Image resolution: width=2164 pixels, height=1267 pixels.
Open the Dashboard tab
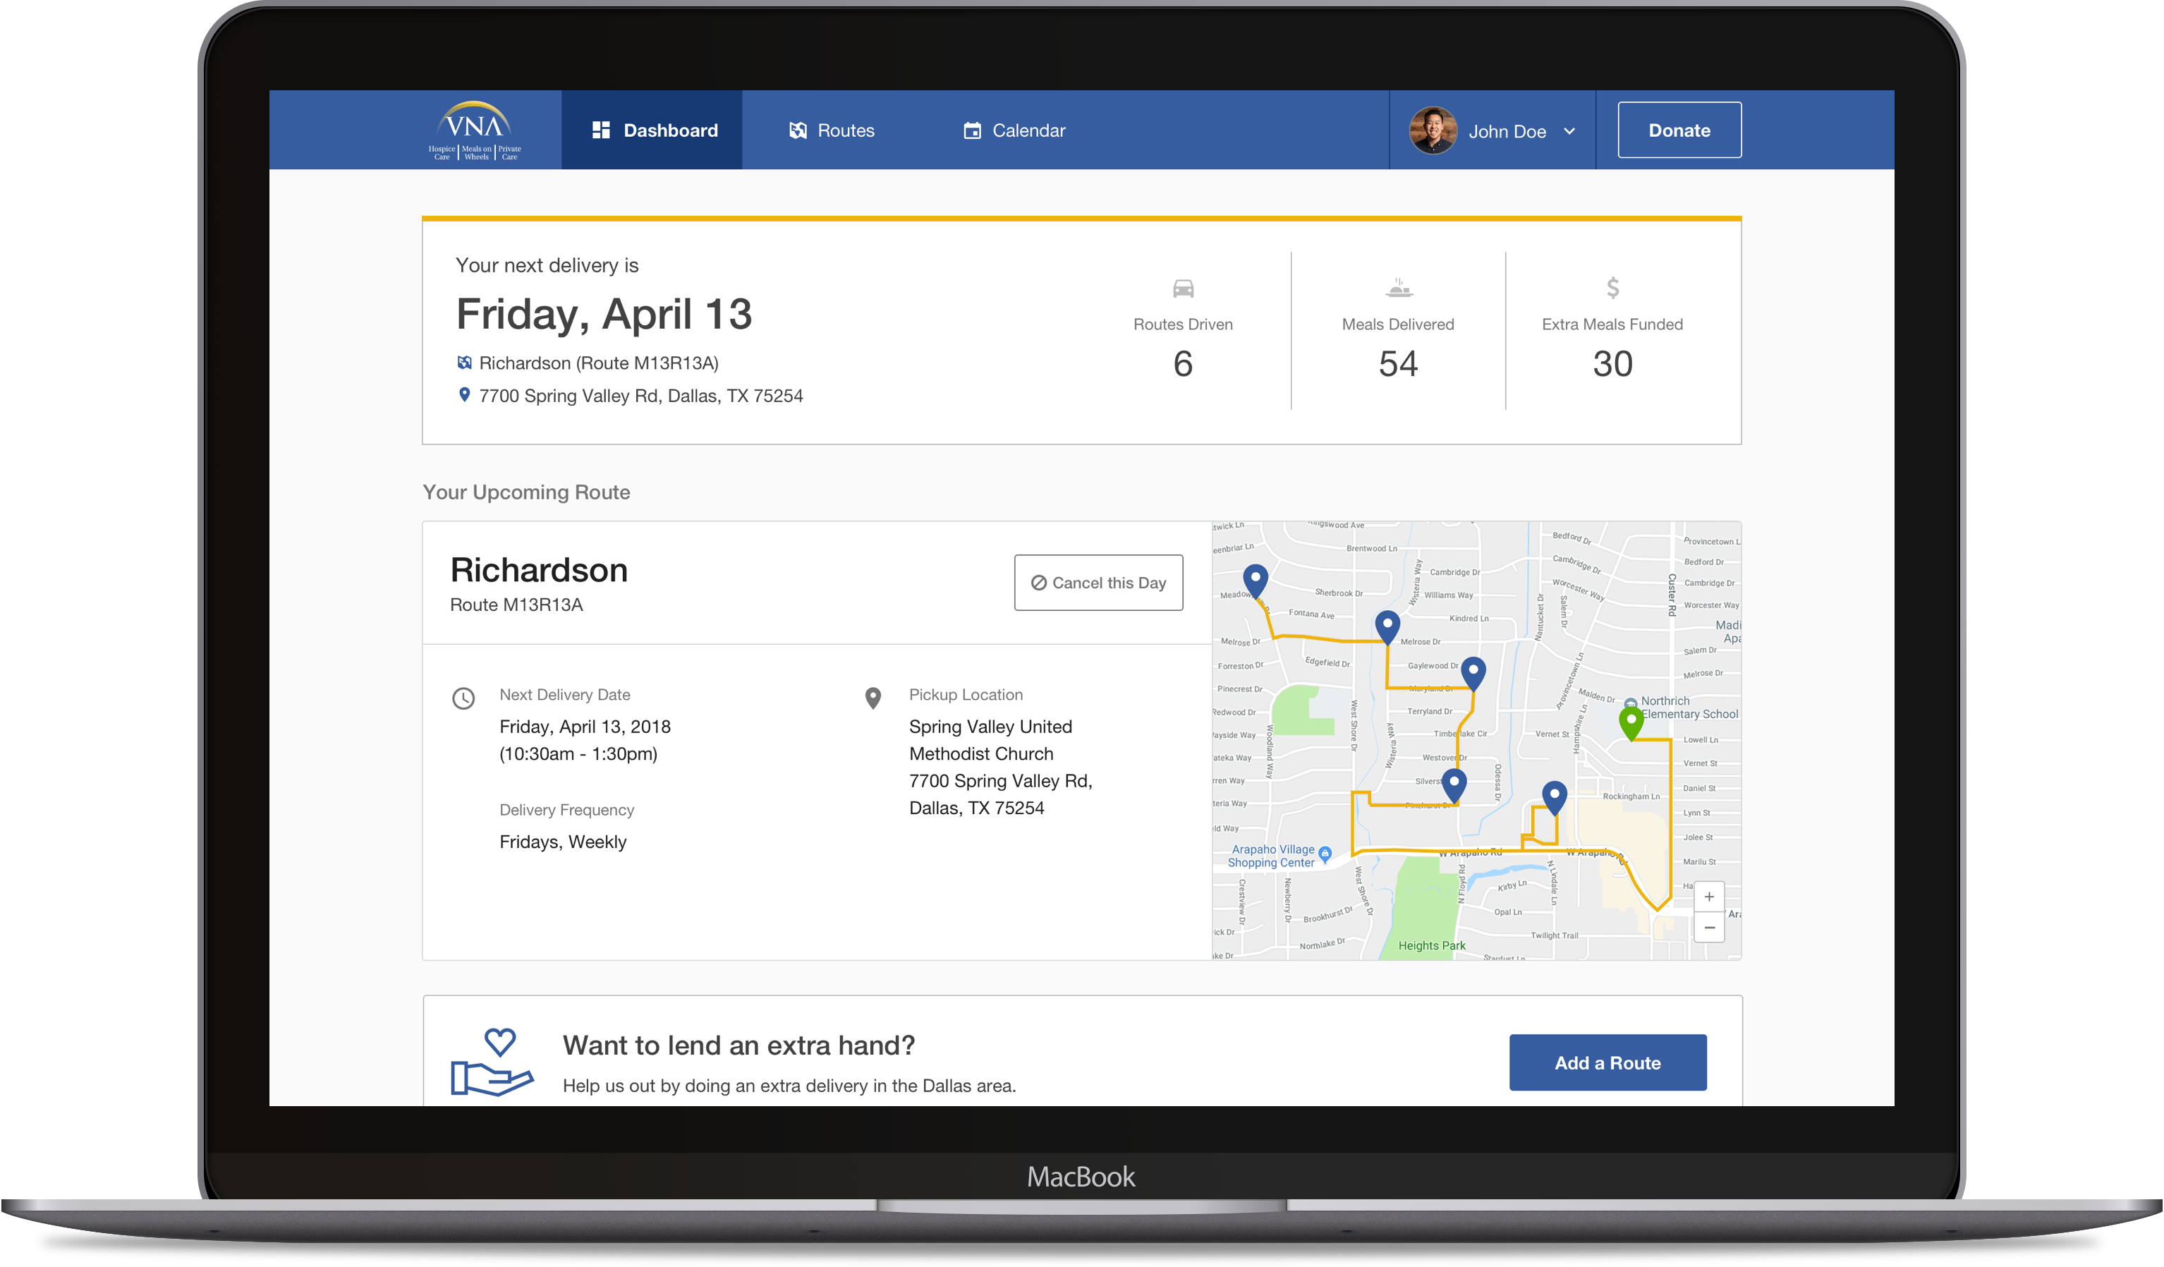pyautogui.click(x=652, y=131)
